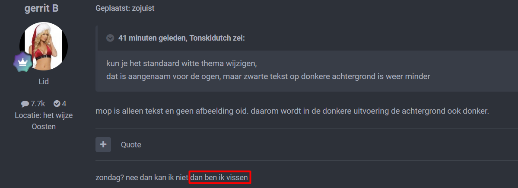
Task: Click the reply text starting 'mop is alleen tekst'
Action: point(292,111)
